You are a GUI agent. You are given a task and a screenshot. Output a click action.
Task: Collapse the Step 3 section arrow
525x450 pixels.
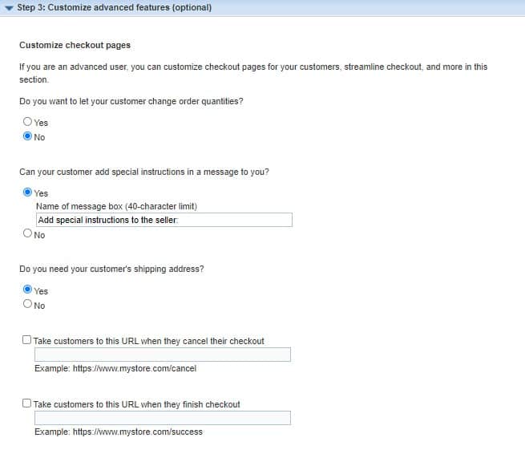pos(9,8)
